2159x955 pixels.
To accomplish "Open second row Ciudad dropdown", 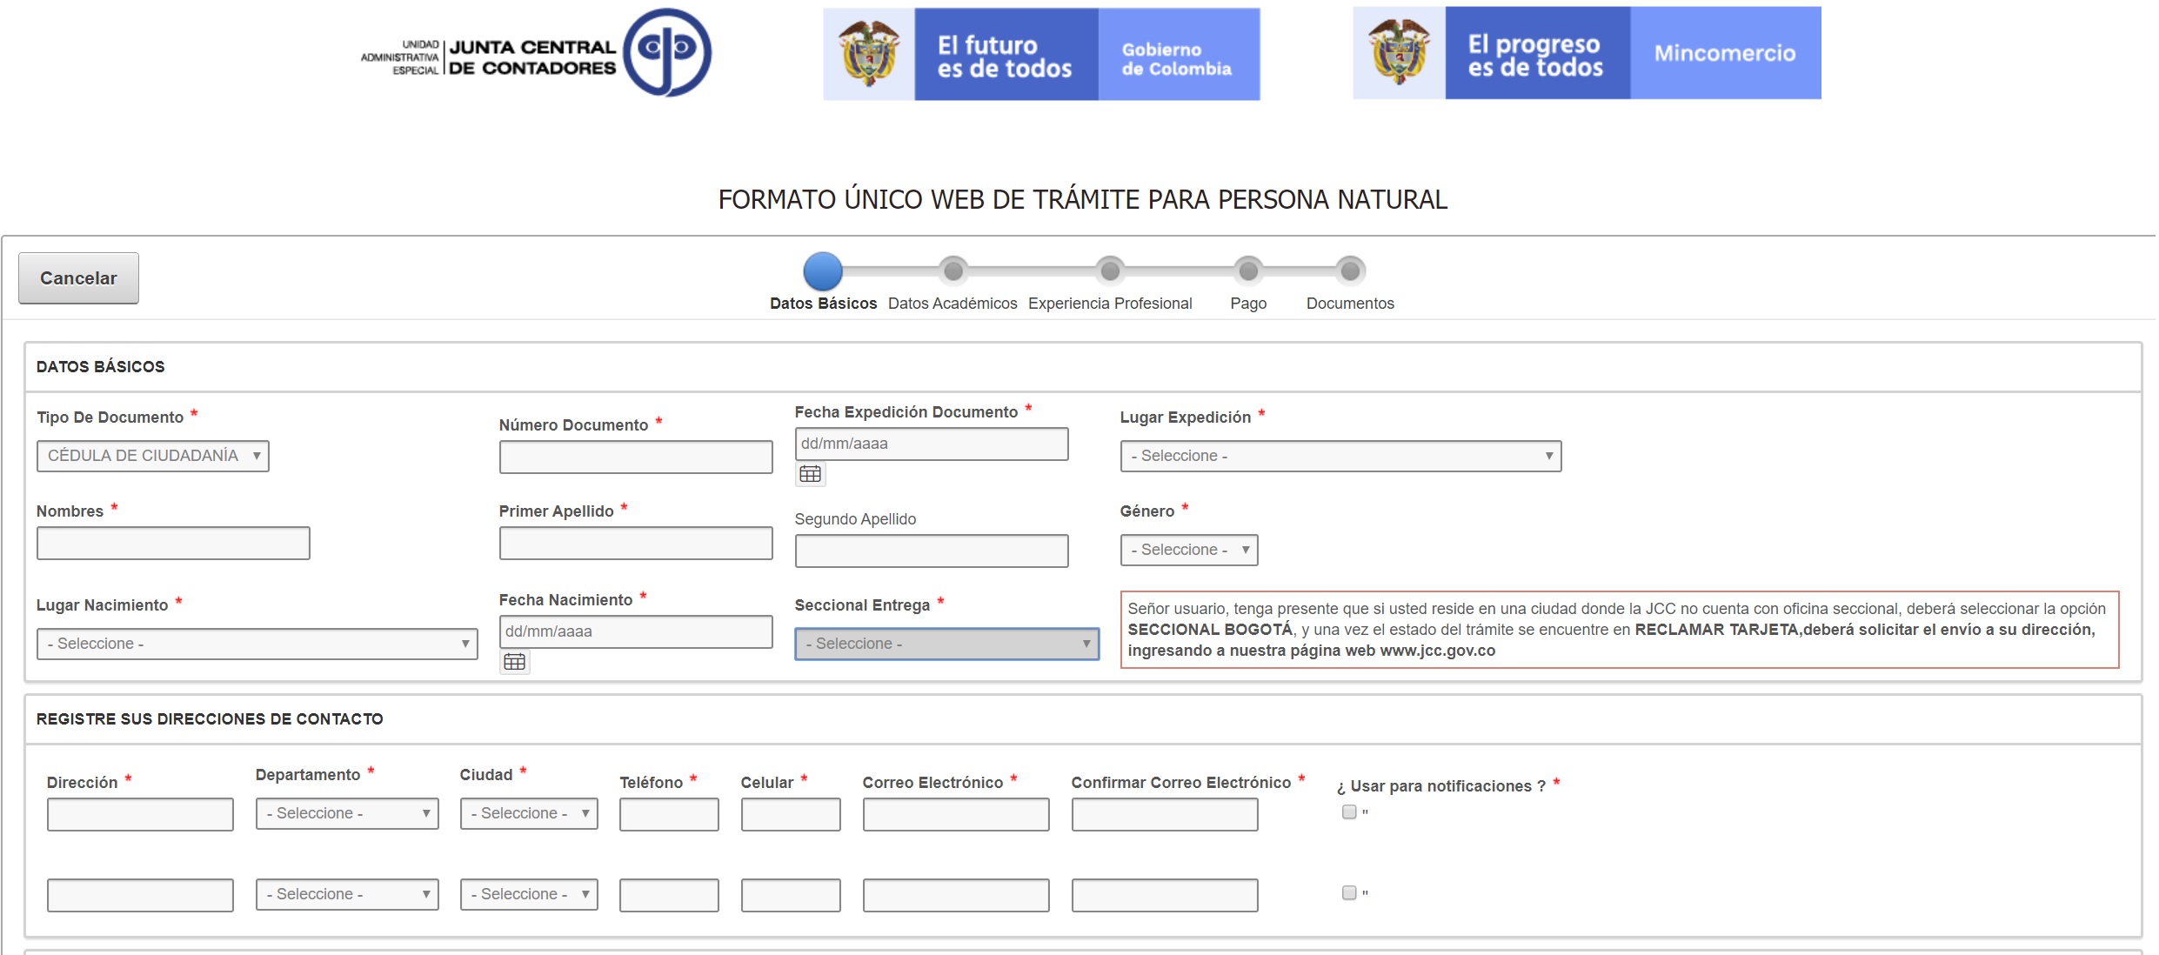I will point(529,894).
